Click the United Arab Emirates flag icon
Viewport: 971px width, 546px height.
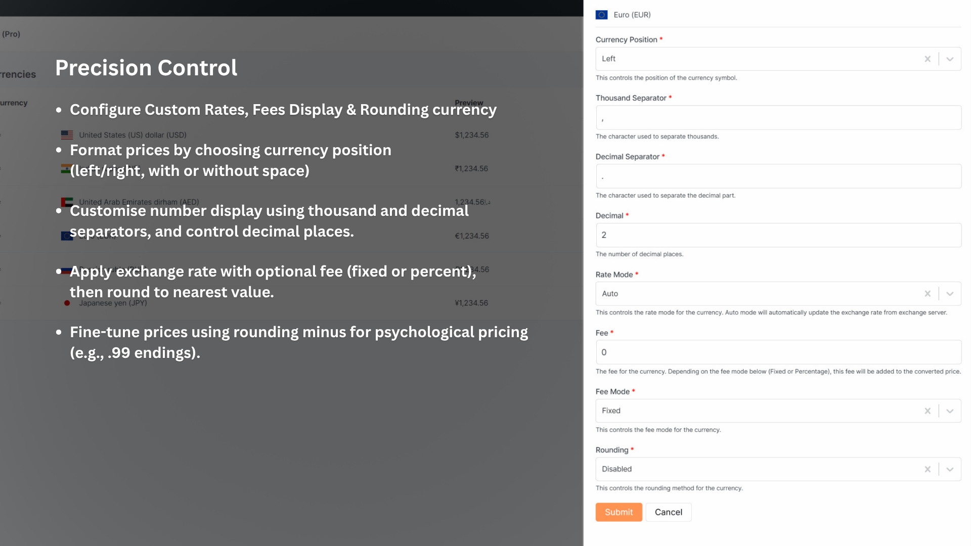coord(67,202)
